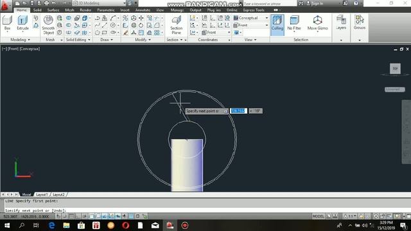This screenshot has width=411, height=231.
Task: Click the Opera browser taskbar icon
Action: coord(126,225)
